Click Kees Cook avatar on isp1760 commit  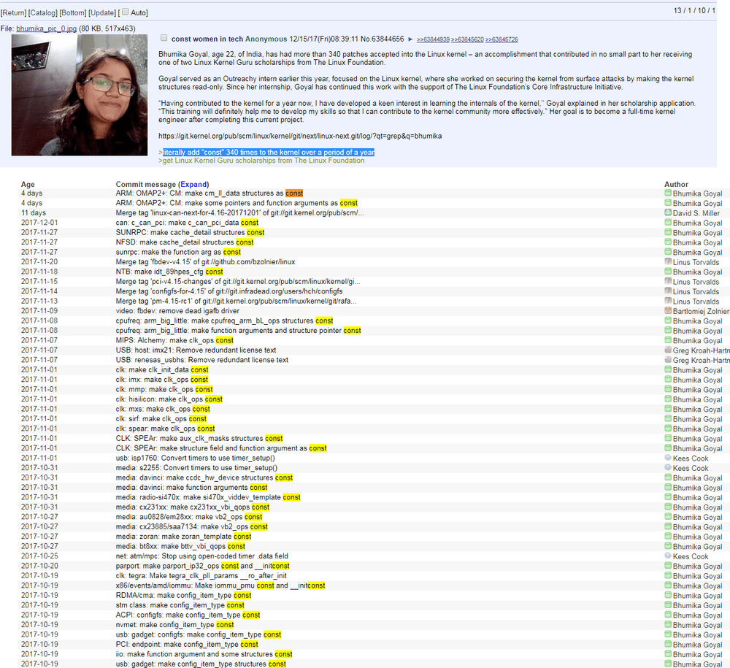tap(668, 458)
